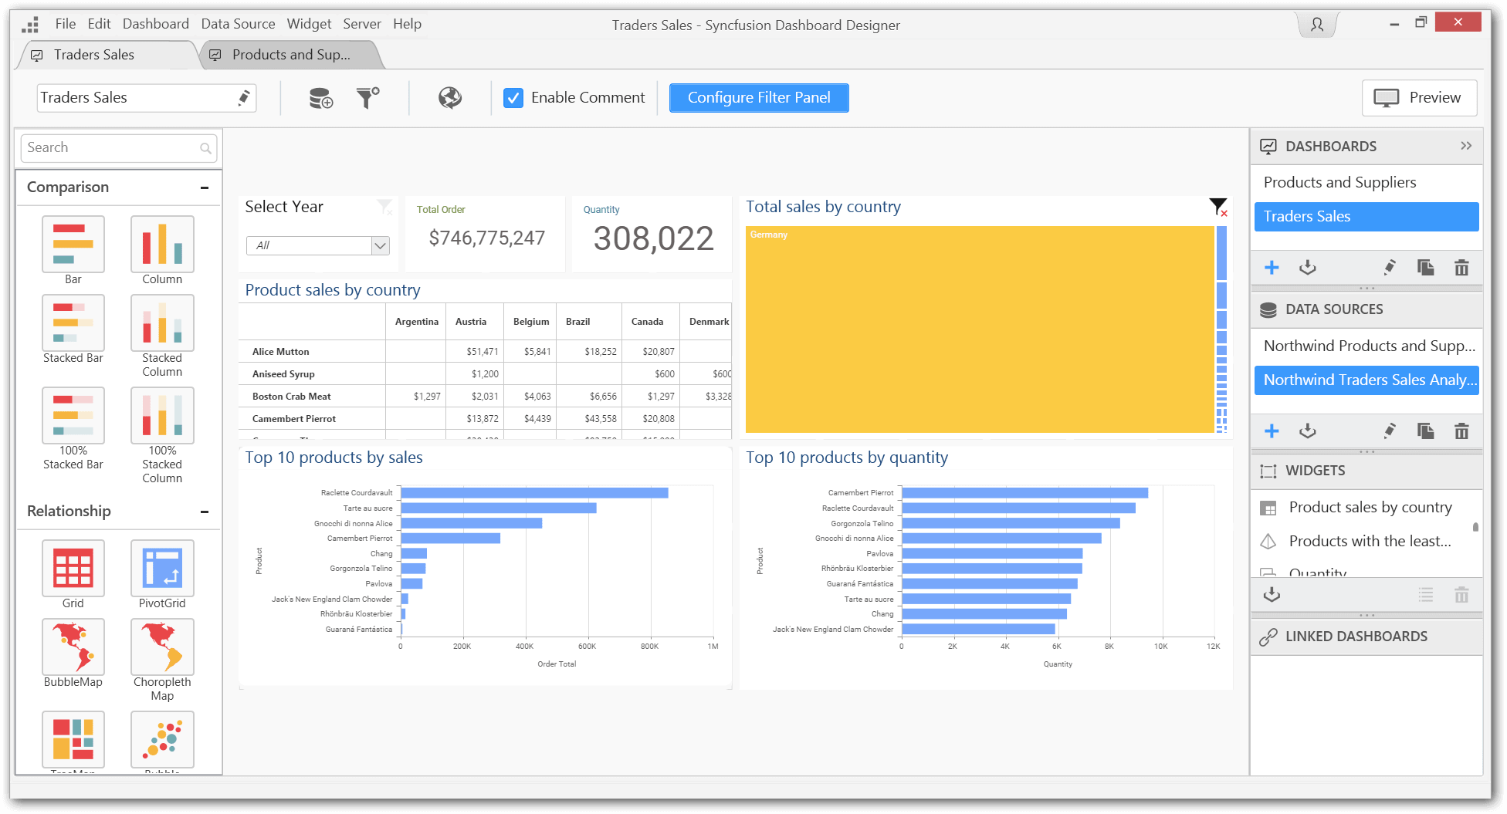Click the globe icon in the toolbar

(450, 98)
